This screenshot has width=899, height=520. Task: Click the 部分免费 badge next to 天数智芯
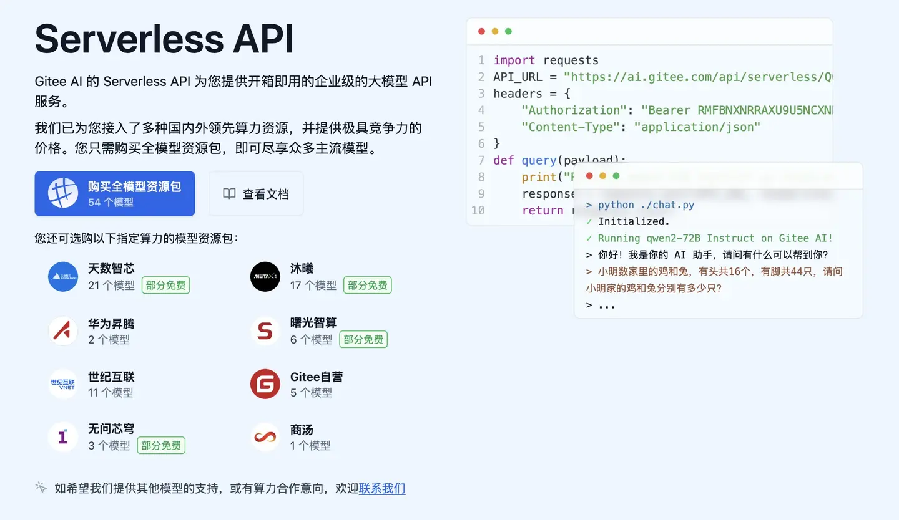pyautogui.click(x=165, y=285)
